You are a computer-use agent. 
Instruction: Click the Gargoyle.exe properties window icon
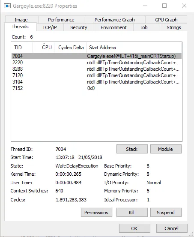pyautogui.click(x=7, y=6)
